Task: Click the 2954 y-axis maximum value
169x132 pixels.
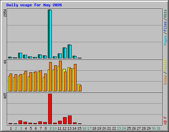Action: point(5,13)
